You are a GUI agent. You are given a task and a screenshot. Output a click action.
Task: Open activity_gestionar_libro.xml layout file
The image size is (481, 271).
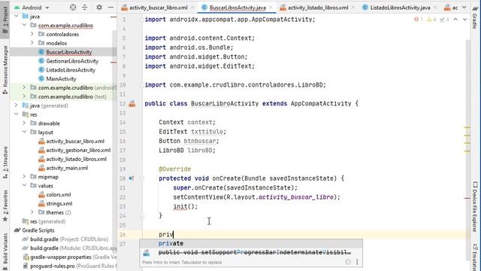point(78,150)
